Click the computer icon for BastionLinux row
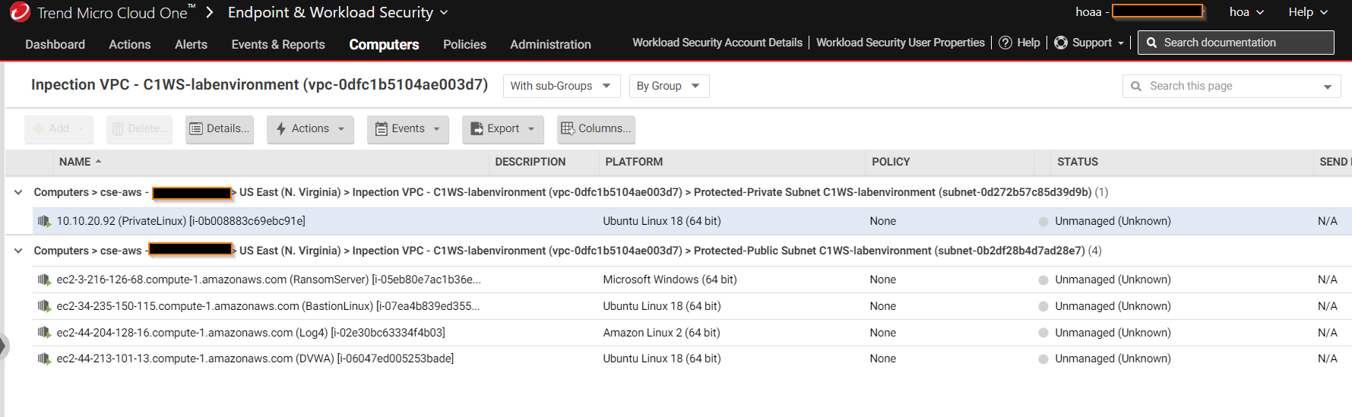 pos(44,306)
